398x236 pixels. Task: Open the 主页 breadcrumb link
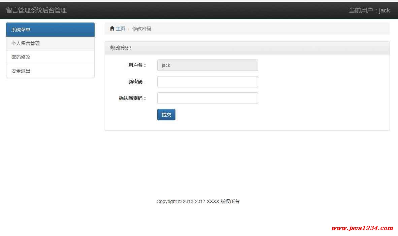click(120, 29)
